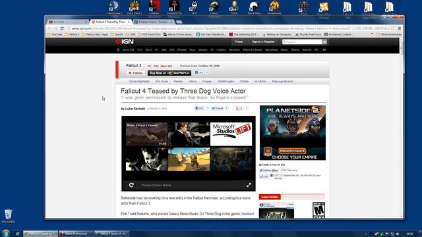Image resolution: width=422 pixels, height=237 pixels.
Task: Click the Facebook Like button under byline
Action: click(x=199, y=108)
